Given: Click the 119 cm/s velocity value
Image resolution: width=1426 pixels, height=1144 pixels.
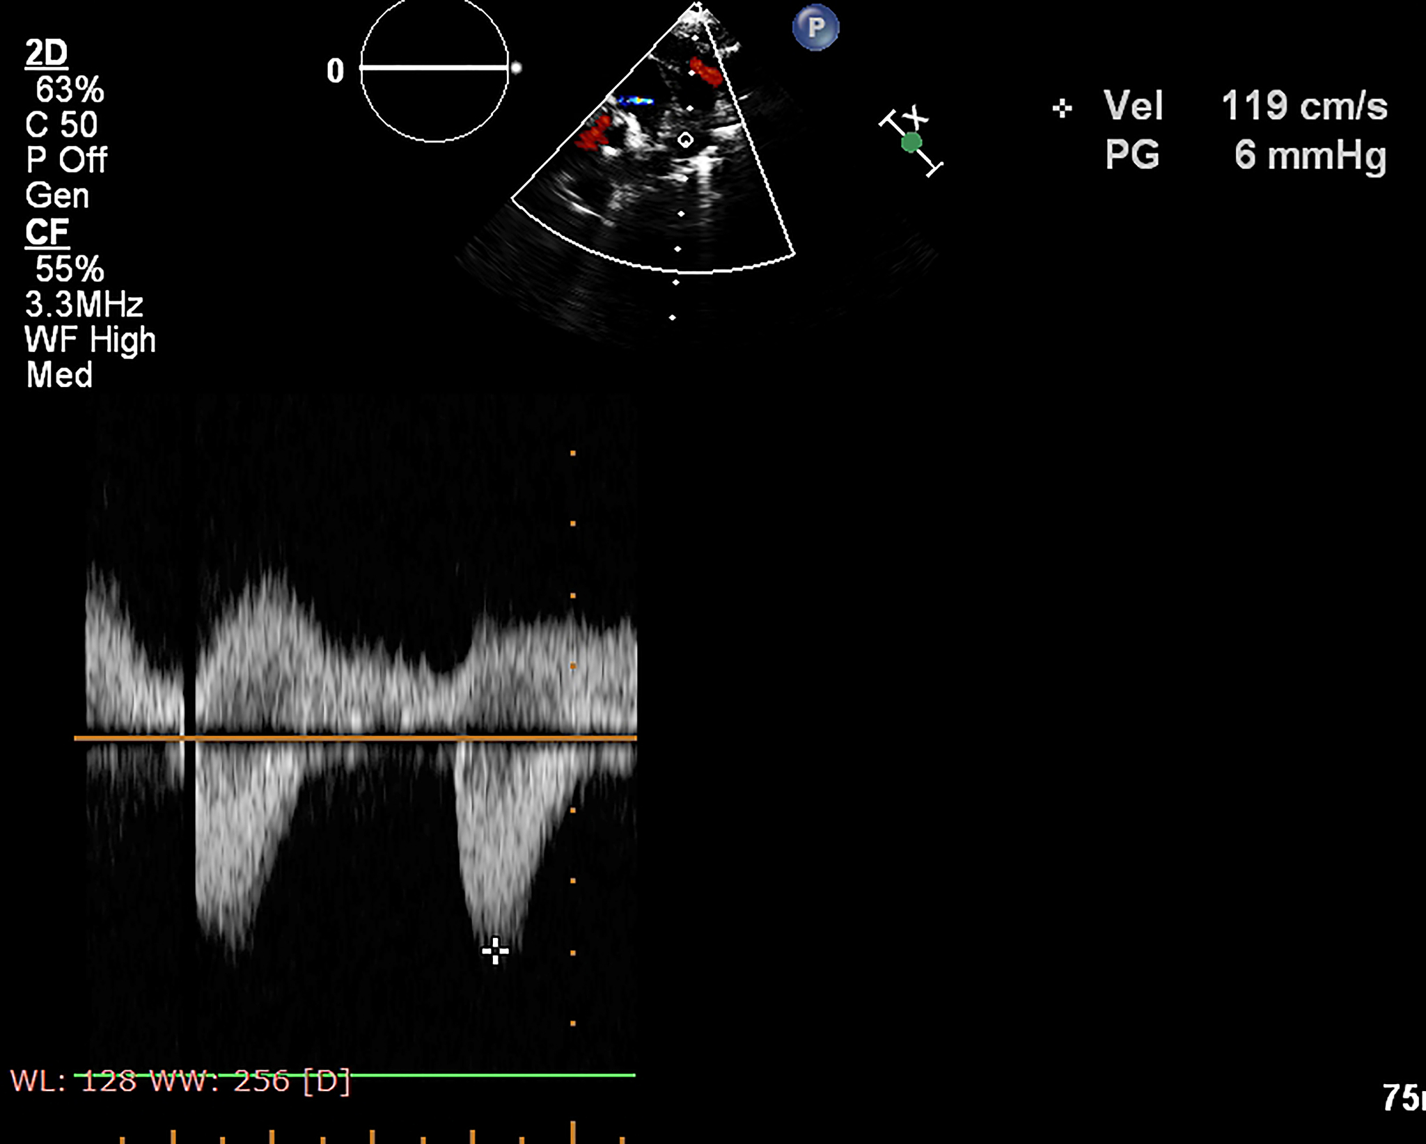Looking at the screenshot, I should coord(1303,106).
